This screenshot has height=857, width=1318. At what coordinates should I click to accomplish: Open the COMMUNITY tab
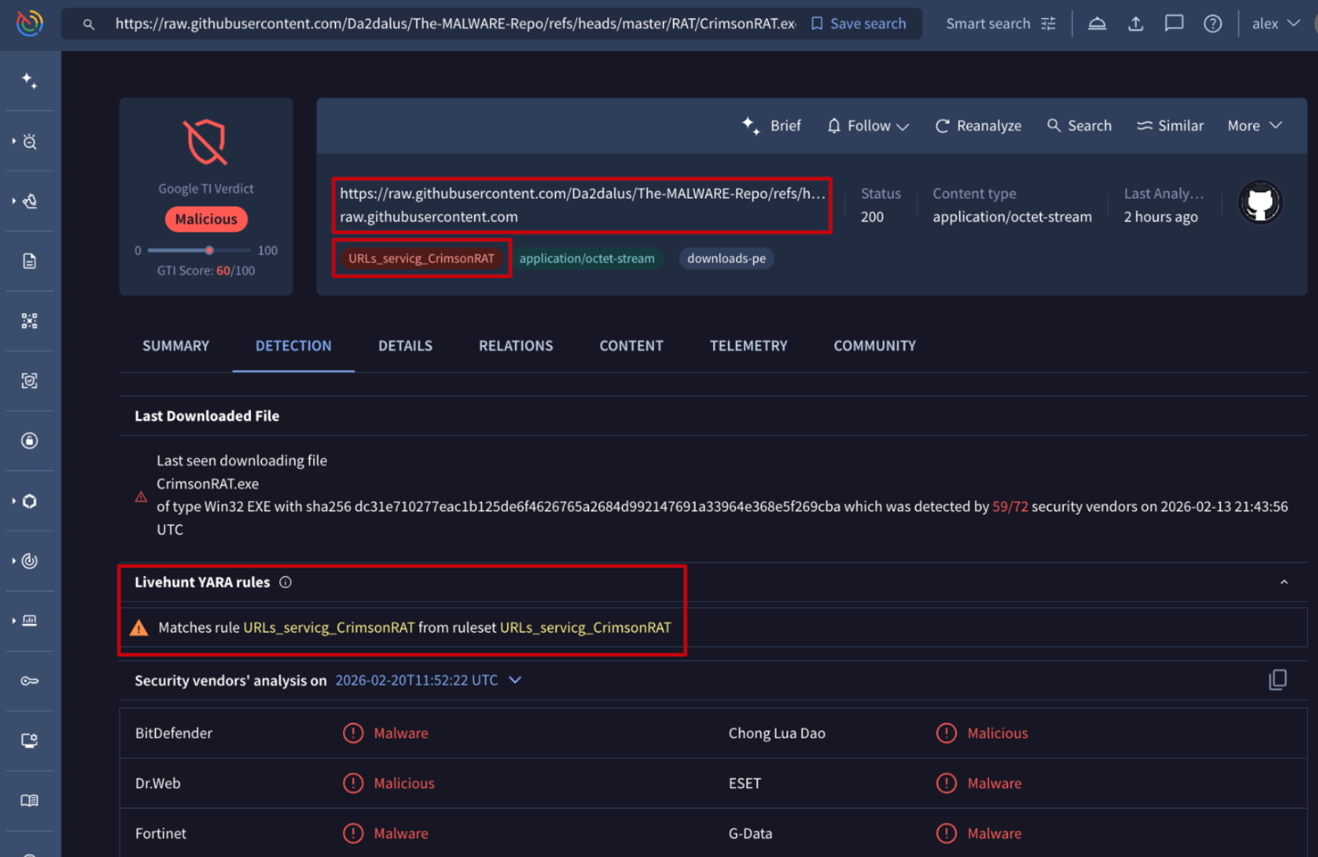pos(875,346)
